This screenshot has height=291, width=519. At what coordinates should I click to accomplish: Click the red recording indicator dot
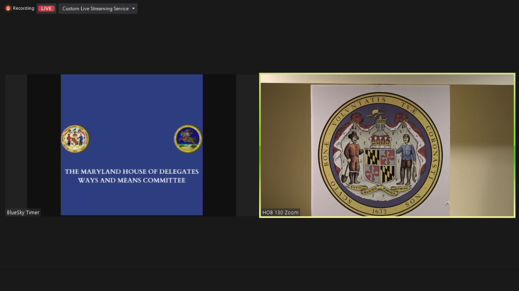pyautogui.click(x=8, y=8)
